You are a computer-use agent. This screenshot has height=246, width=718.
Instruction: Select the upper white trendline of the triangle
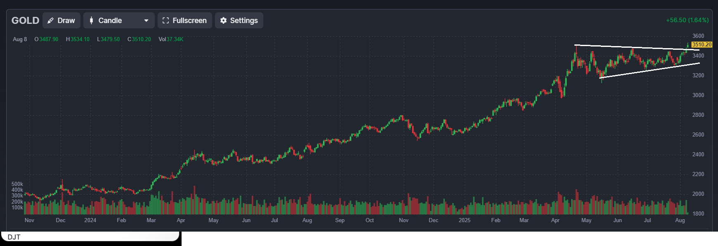click(635, 47)
